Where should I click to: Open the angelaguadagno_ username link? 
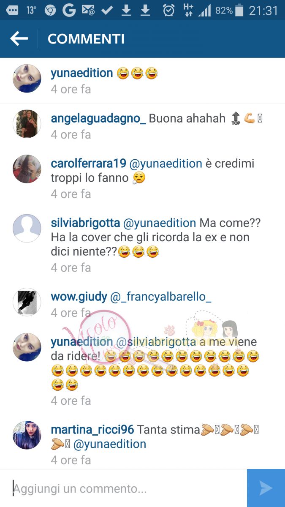[x=98, y=119]
